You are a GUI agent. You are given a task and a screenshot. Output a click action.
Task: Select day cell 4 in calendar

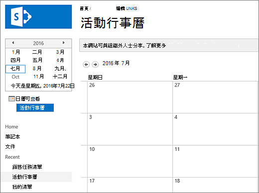pyautogui.click(x=215, y=129)
